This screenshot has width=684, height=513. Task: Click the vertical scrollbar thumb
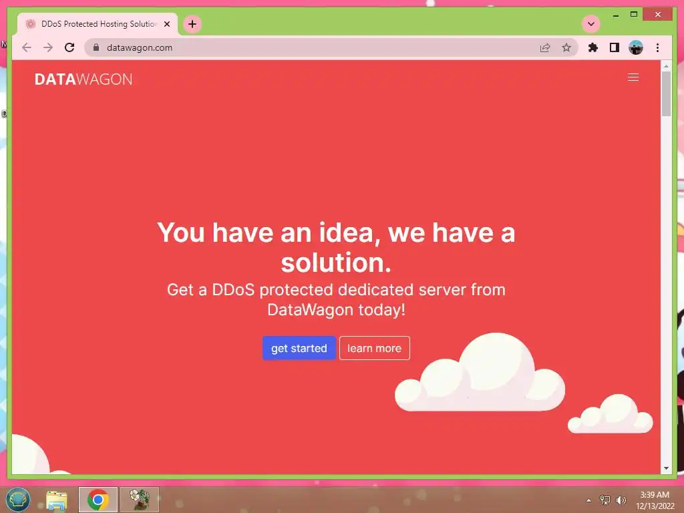666,94
